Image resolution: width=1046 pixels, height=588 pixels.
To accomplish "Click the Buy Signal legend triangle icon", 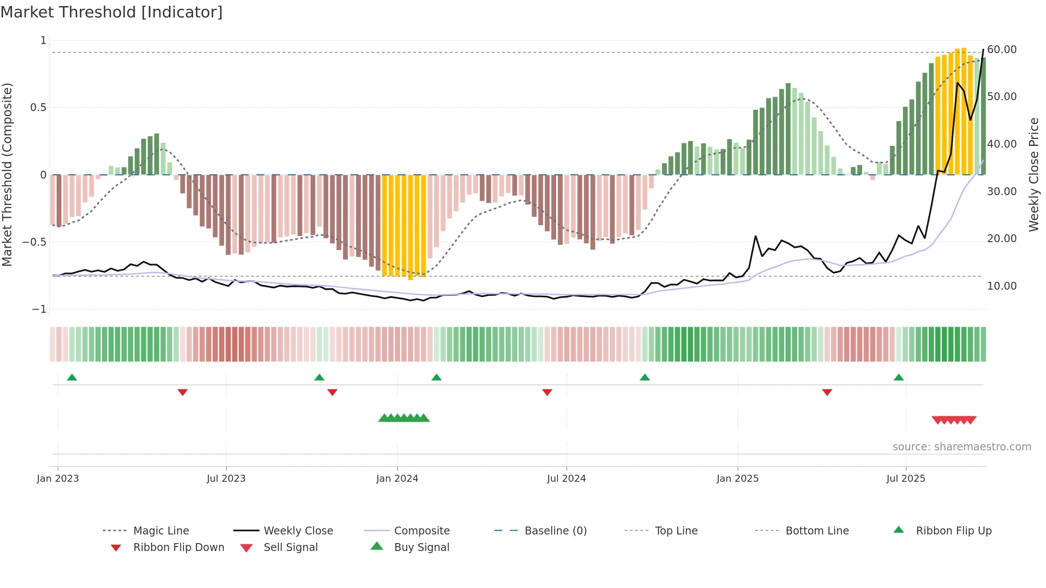I will click(377, 546).
